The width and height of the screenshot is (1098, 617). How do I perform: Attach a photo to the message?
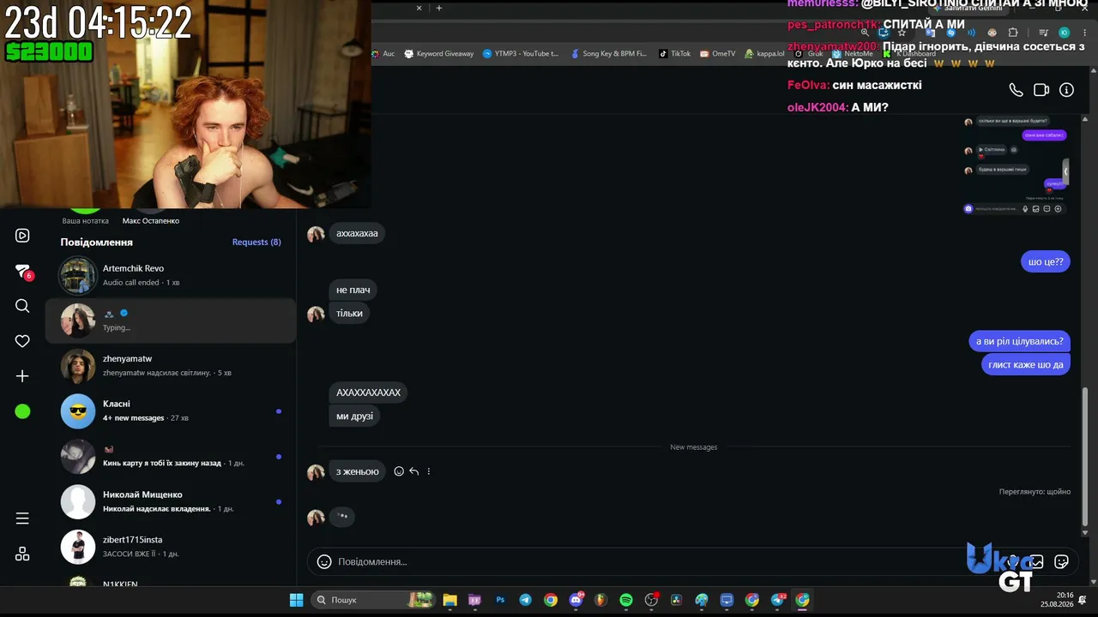[x=1036, y=561]
